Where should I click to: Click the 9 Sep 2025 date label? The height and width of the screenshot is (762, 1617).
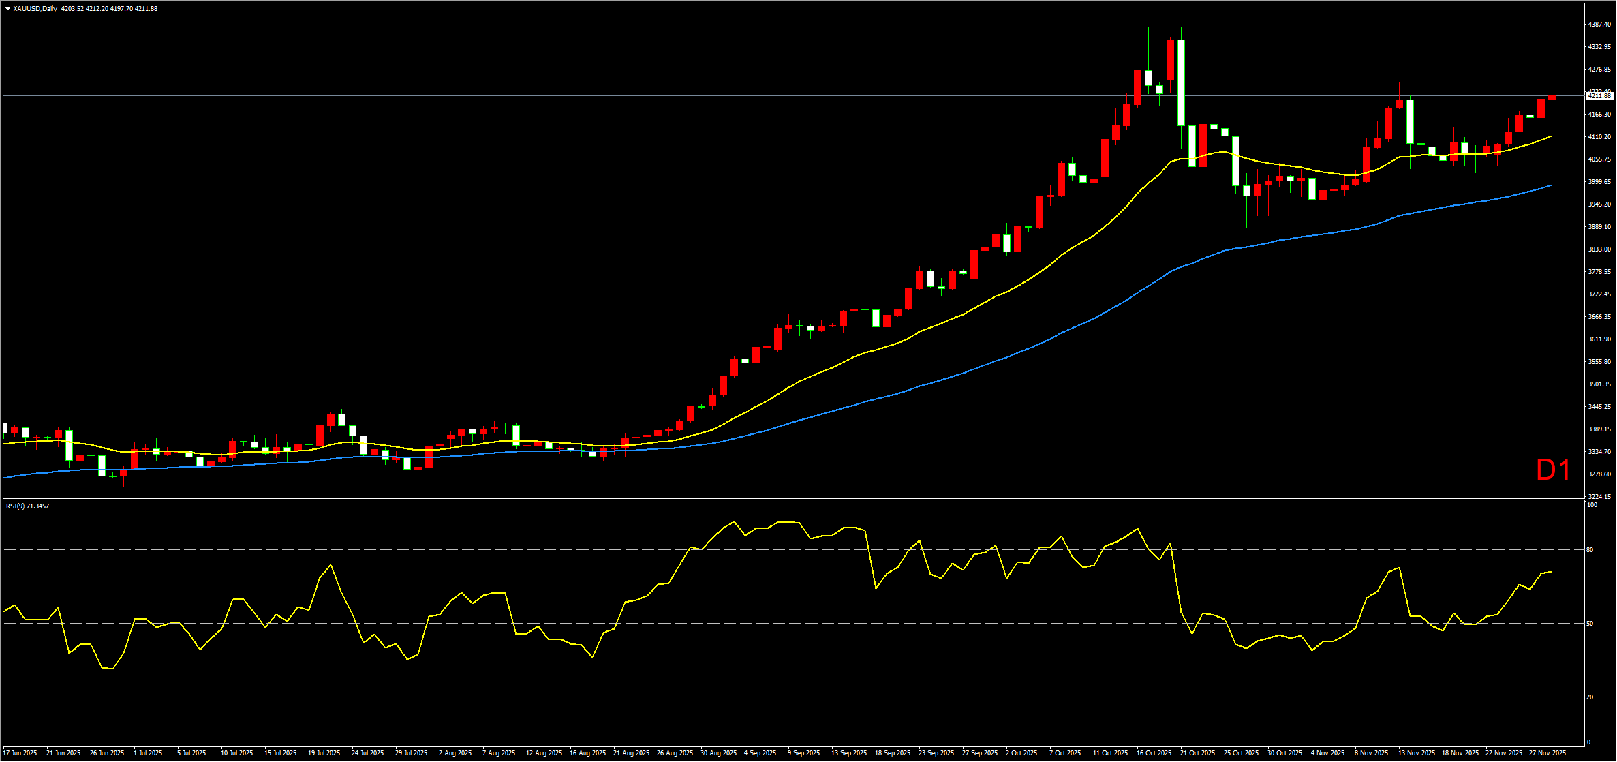804,753
